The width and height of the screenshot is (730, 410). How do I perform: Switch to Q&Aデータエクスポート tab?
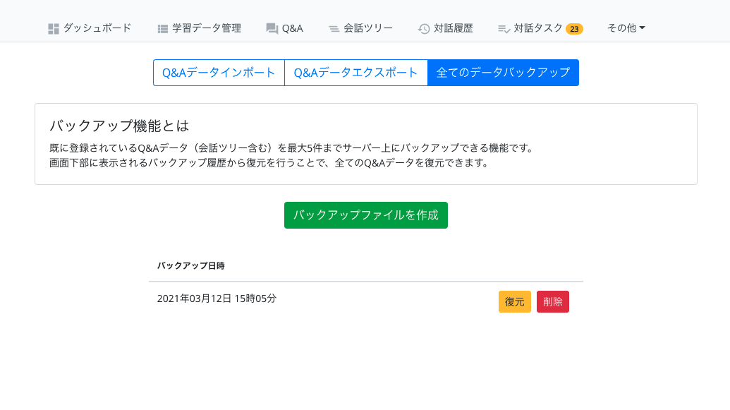356,73
